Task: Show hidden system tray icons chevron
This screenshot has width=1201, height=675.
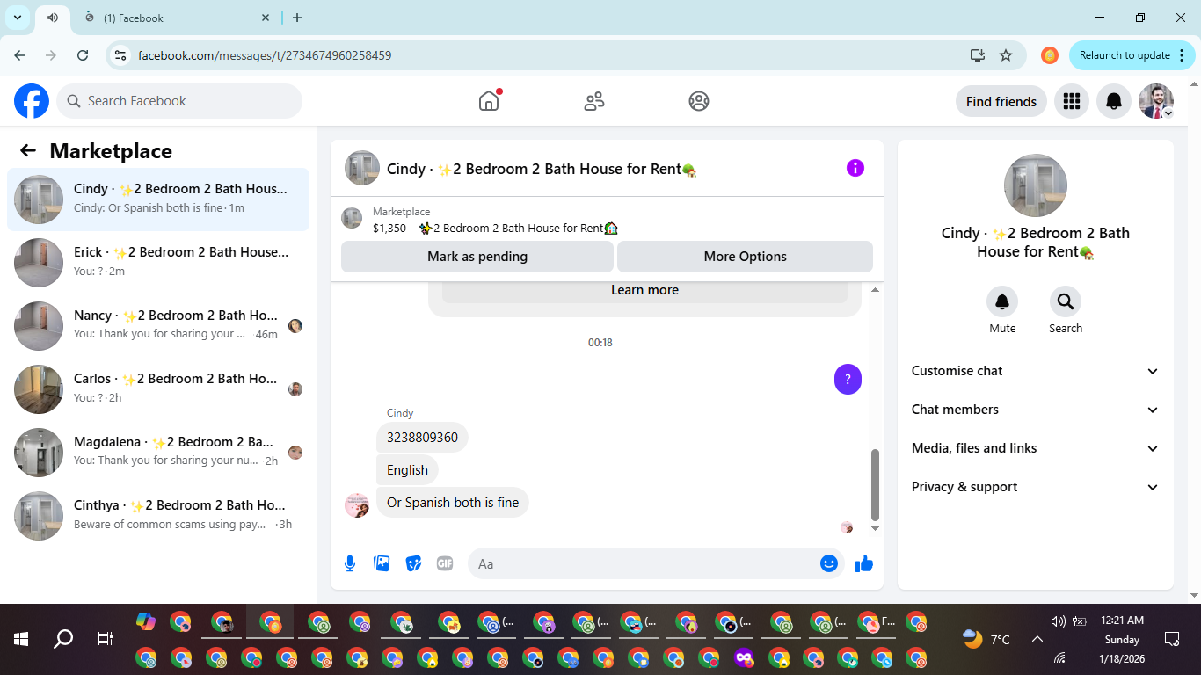Action: point(1037,639)
